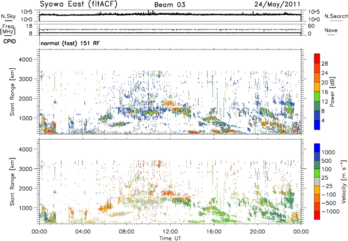Click the blue top segment of velocity colorbar

[317, 148]
